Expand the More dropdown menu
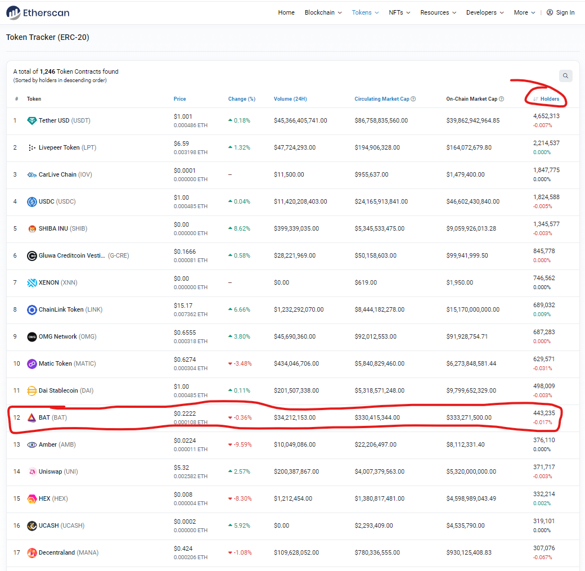585x571 pixels. click(x=524, y=12)
